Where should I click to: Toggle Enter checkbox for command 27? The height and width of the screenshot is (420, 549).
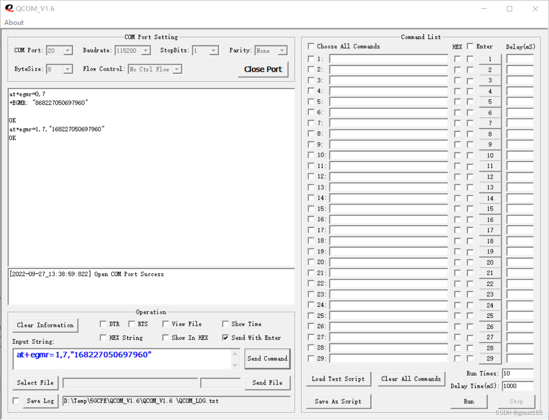(x=470, y=337)
